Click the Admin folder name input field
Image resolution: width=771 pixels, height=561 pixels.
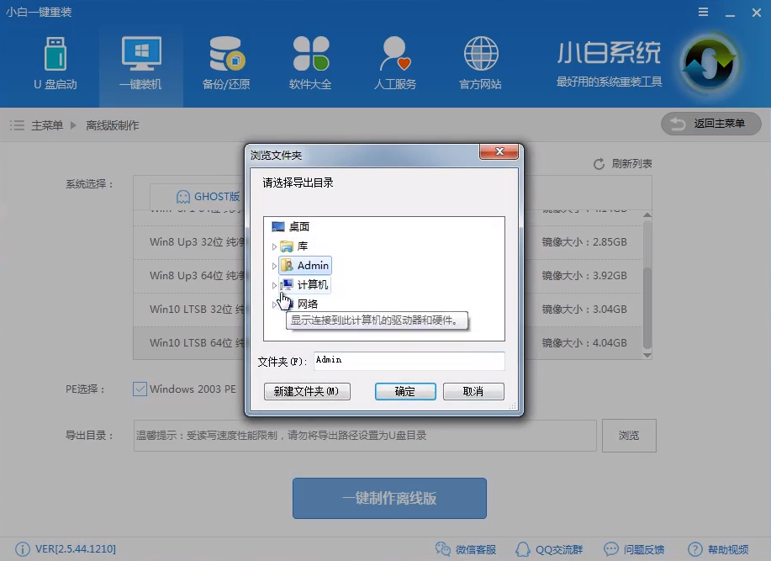408,360
